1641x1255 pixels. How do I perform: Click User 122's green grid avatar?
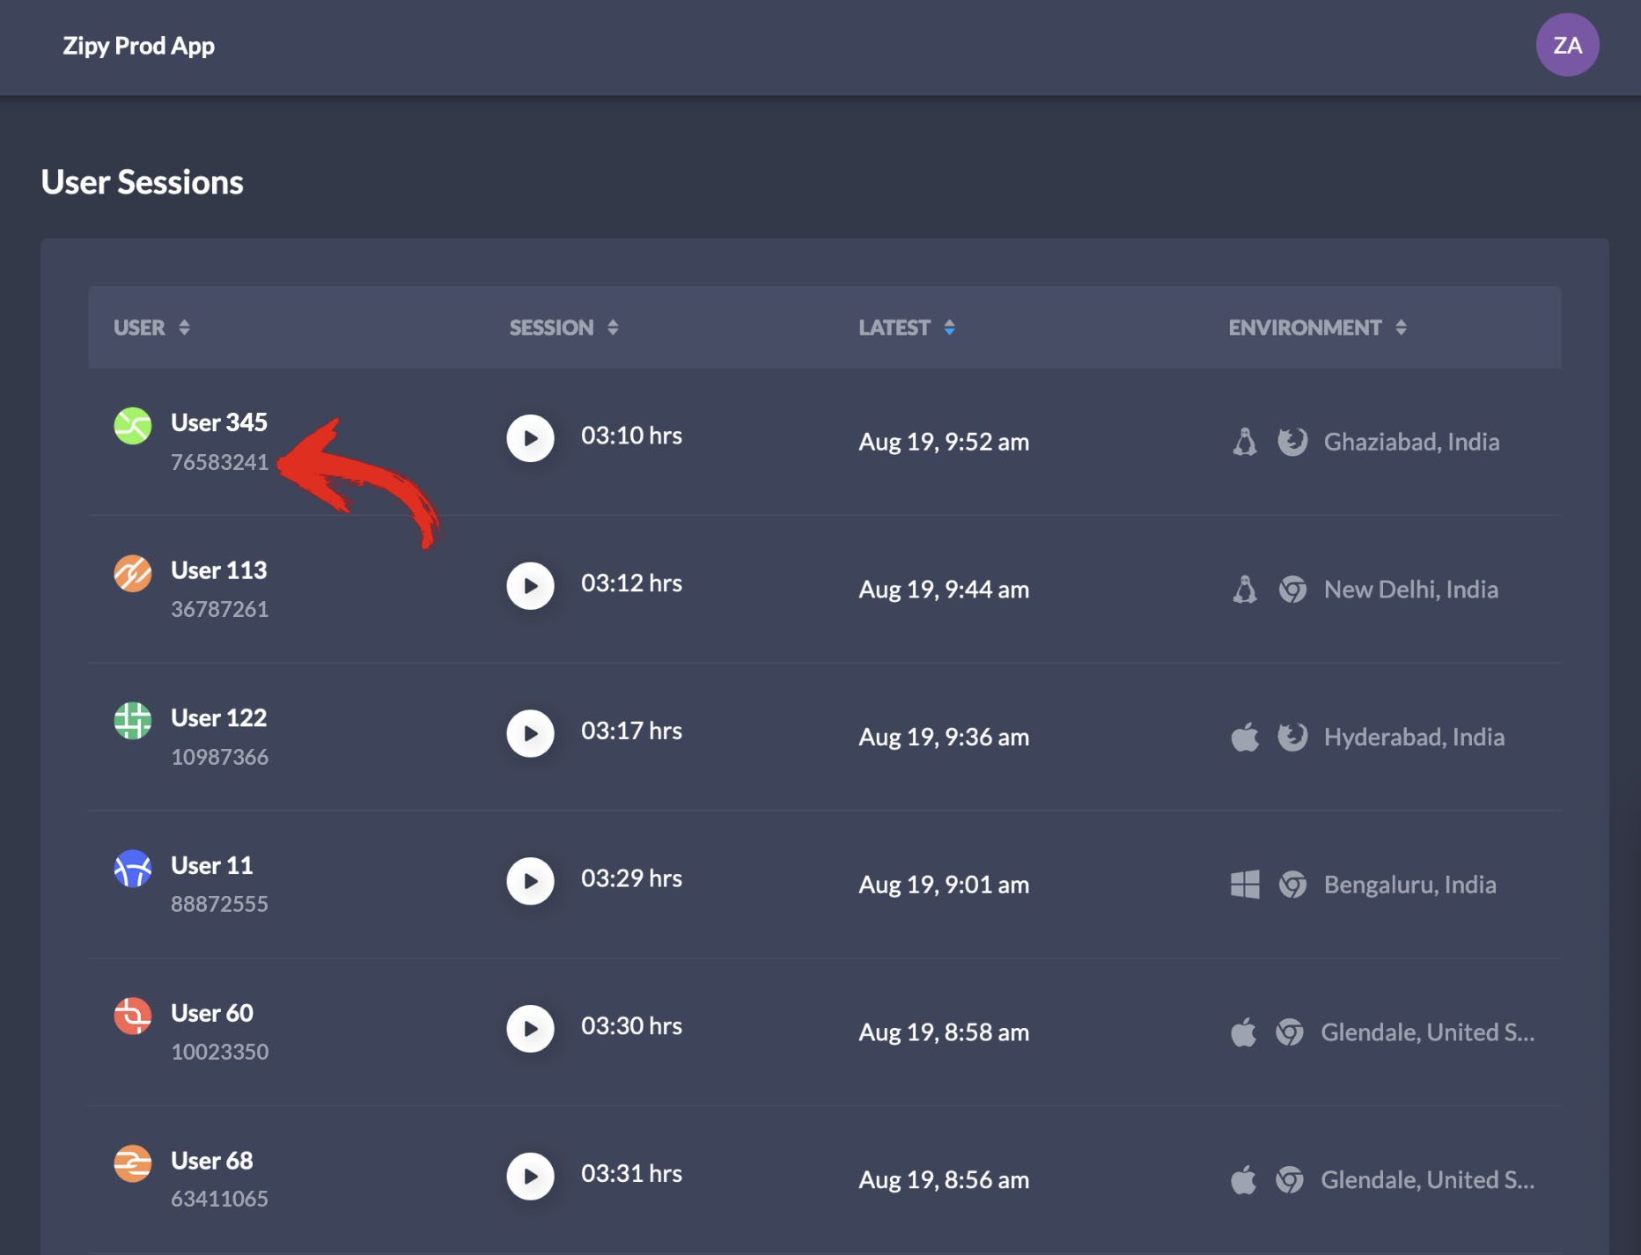(133, 721)
